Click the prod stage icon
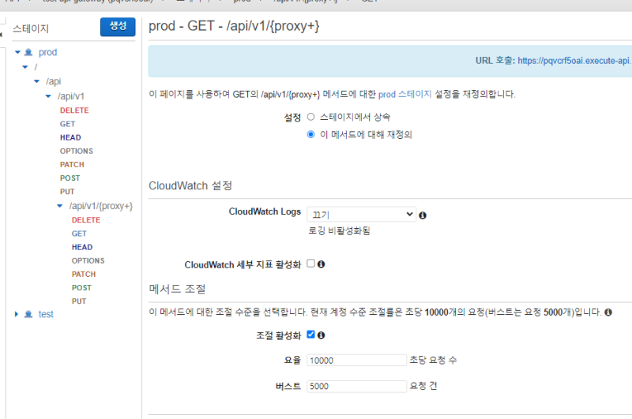 [28, 52]
